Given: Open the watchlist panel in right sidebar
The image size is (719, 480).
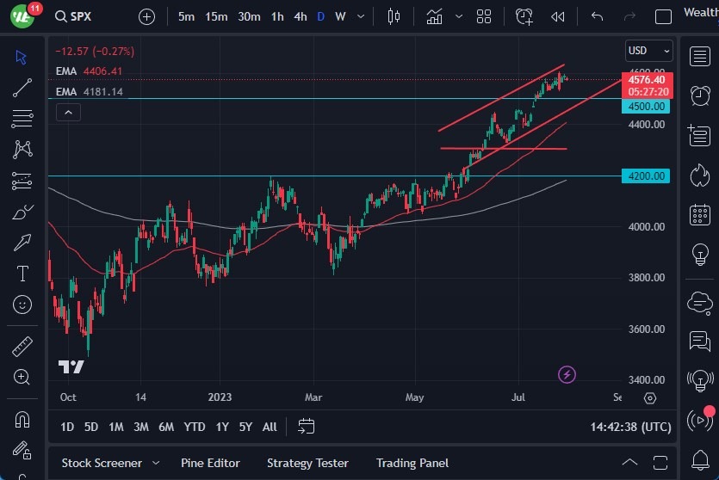Looking at the screenshot, I should click(699, 57).
